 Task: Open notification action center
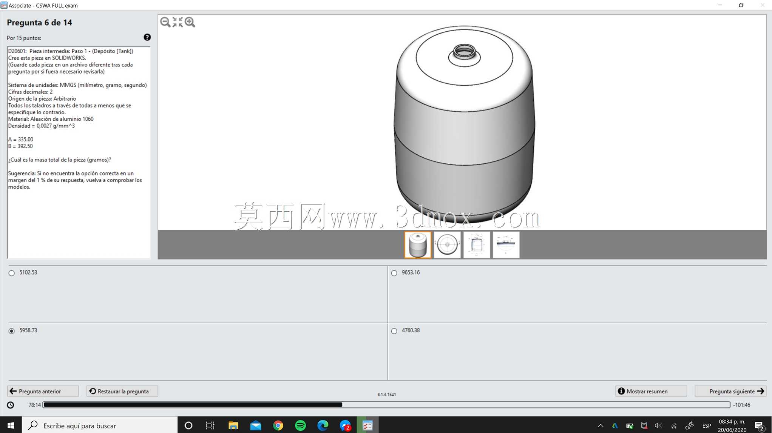(760, 425)
